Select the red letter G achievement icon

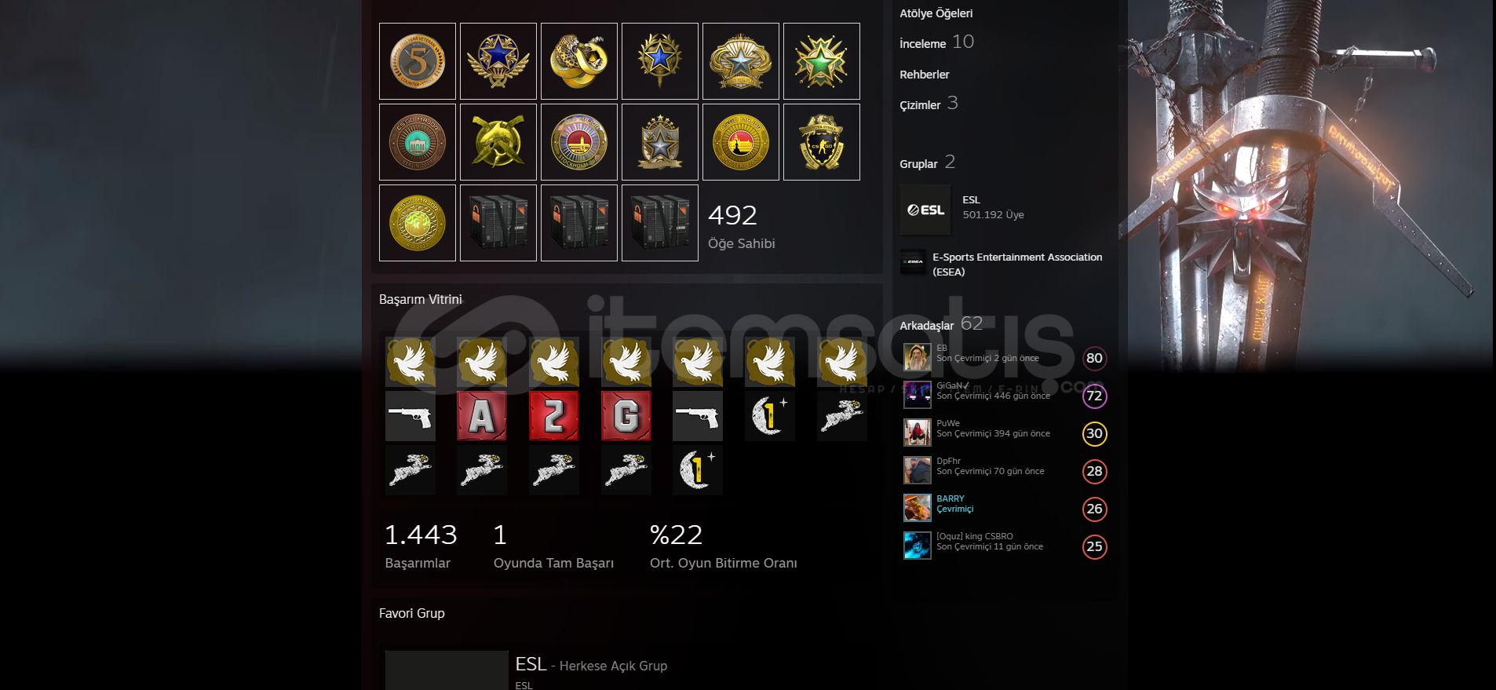pyautogui.click(x=626, y=416)
